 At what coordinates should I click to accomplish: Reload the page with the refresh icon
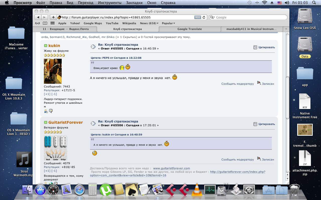pos(204,17)
